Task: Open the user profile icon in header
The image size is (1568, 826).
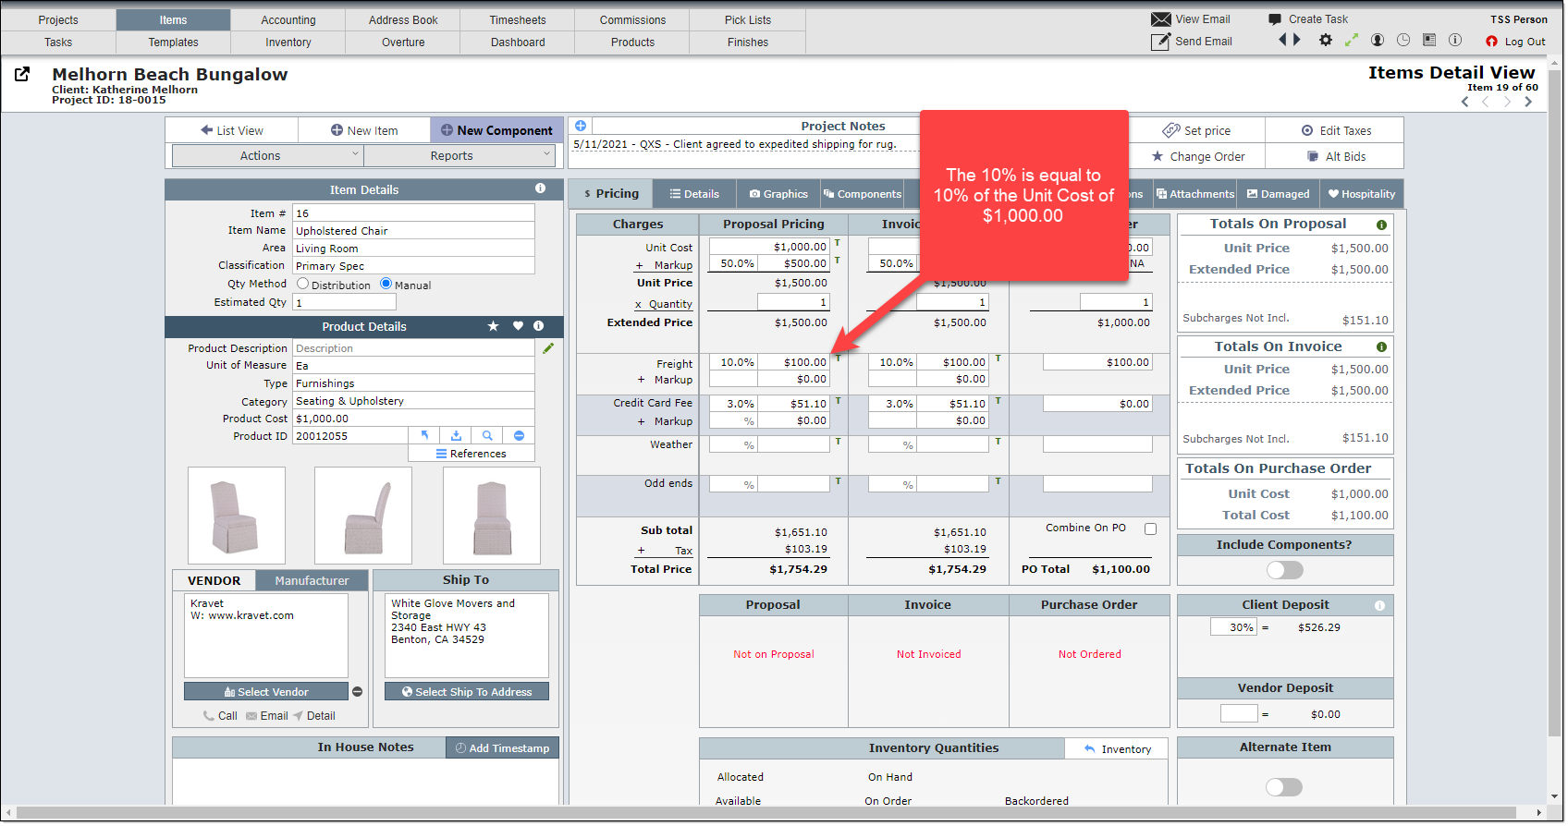Action: (x=1378, y=40)
